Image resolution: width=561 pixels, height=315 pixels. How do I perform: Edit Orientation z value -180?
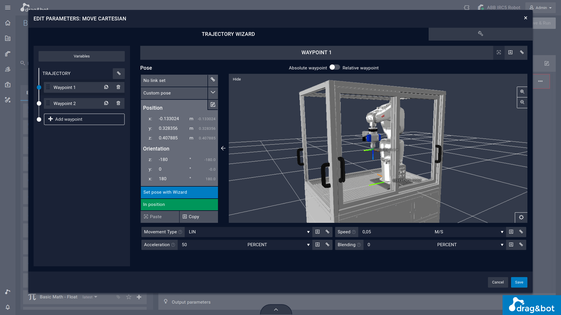pyautogui.click(x=172, y=160)
